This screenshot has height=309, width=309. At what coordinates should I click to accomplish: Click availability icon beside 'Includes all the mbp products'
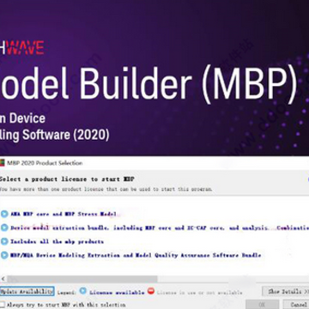pyautogui.click(x=4, y=241)
